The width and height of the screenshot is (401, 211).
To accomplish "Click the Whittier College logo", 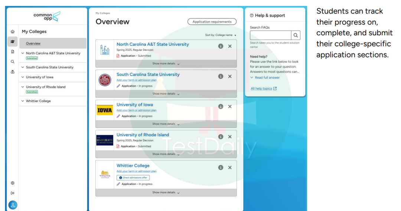I will (105, 174).
